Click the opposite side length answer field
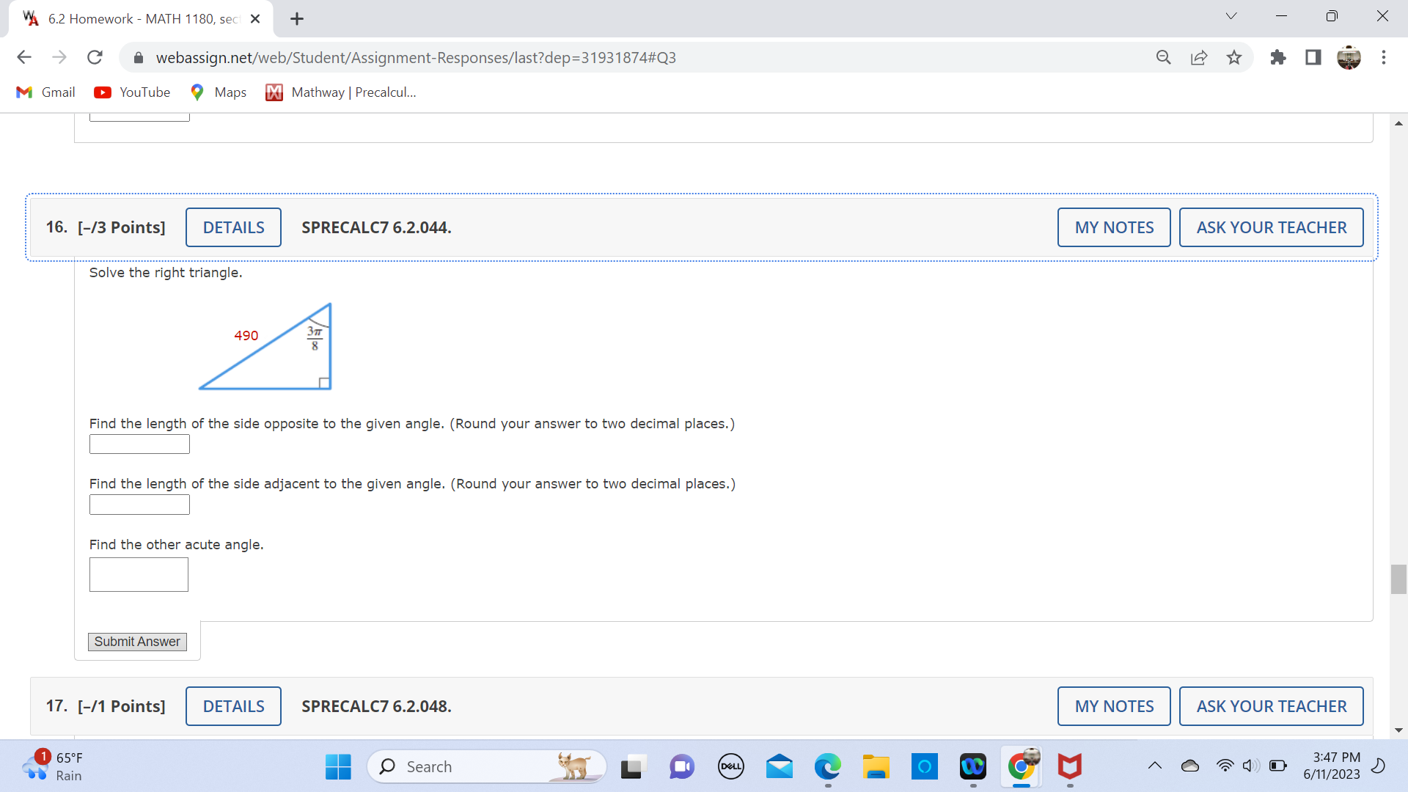Viewport: 1408px width, 792px height. 139,444
